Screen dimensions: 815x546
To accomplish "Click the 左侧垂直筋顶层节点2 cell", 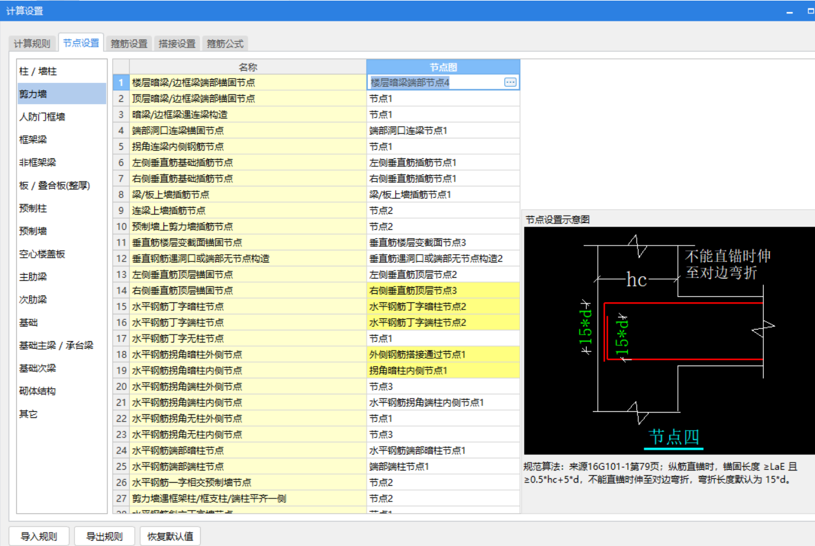I will coord(443,275).
